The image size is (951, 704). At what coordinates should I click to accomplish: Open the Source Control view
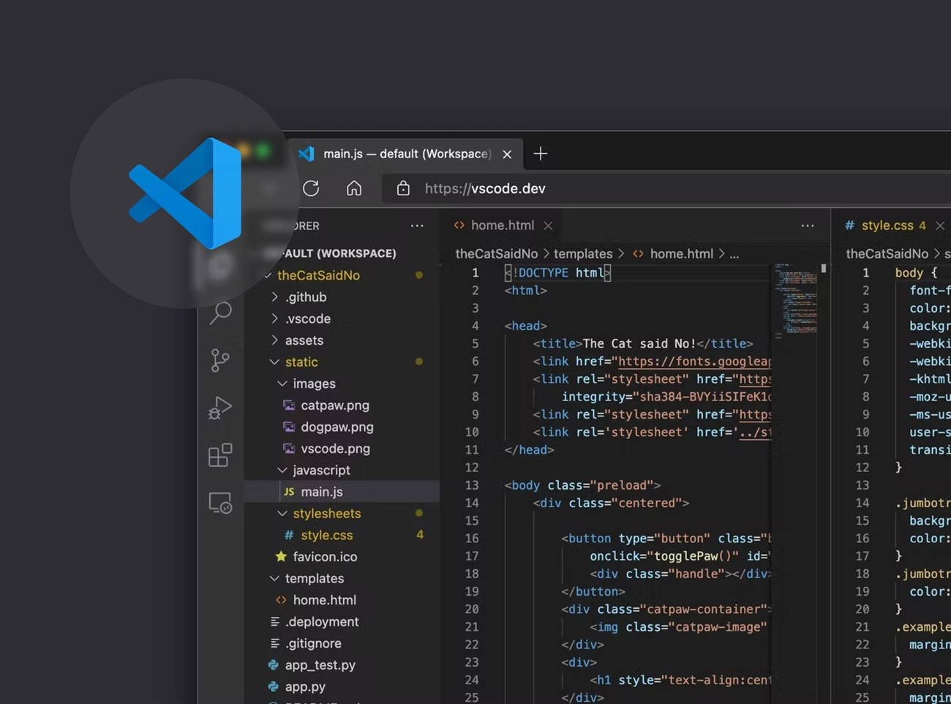220,360
